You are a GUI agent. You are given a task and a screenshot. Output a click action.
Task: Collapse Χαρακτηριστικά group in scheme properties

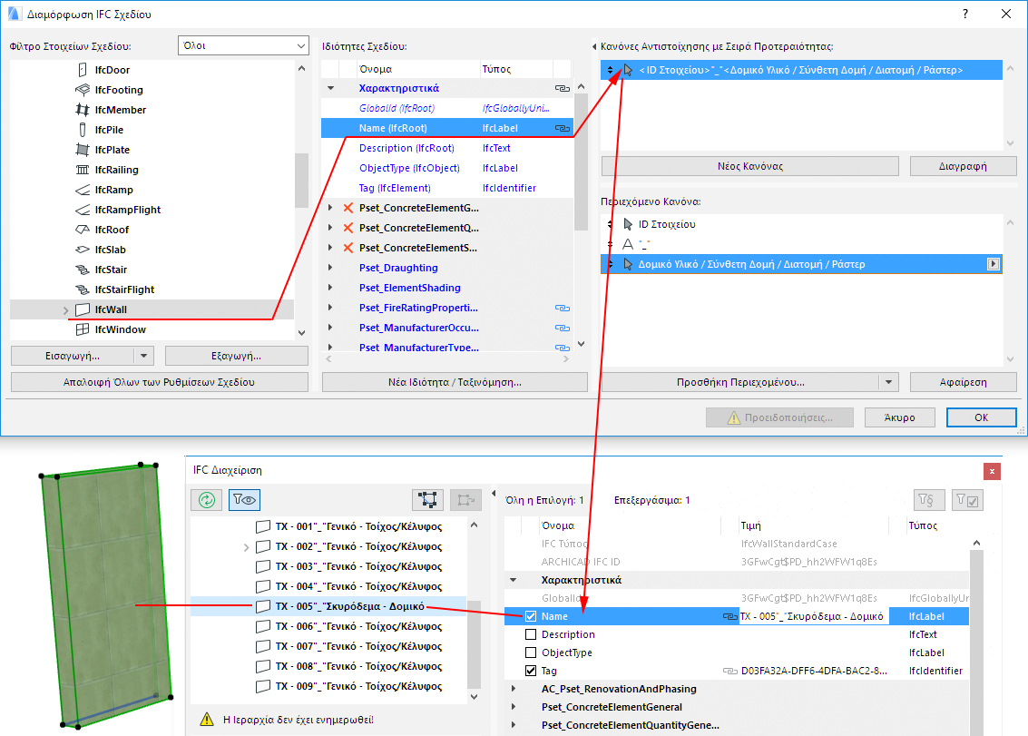click(x=331, y=89)
